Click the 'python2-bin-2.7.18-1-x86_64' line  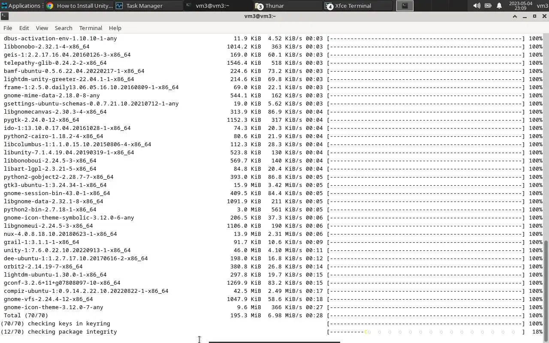pyautogui.click(x=50, y=210)
